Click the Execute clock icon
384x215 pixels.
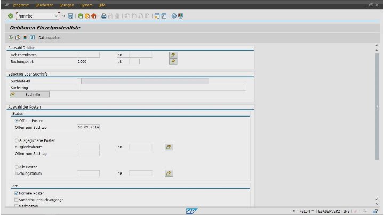[11, 38]
